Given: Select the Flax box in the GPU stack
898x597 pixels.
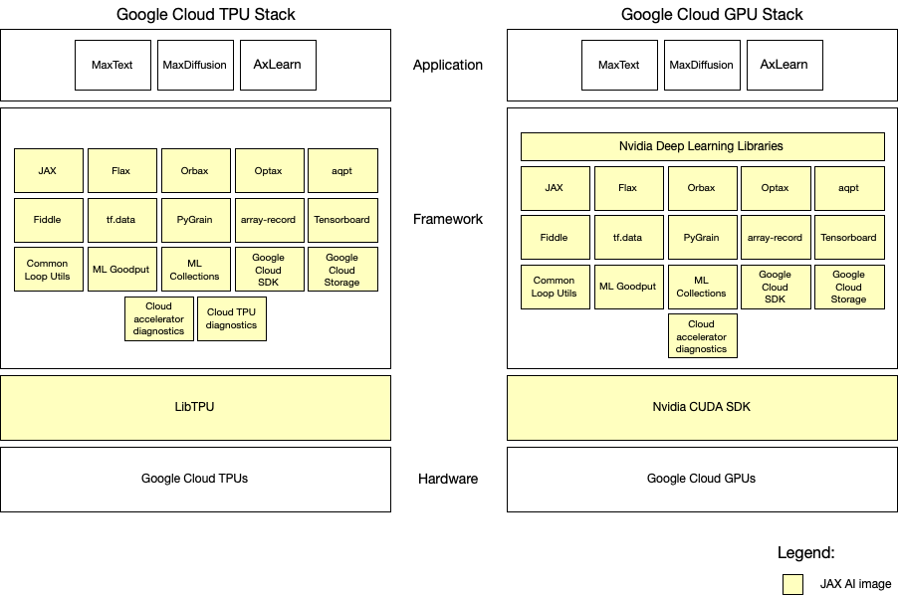Looking at the screenshot, I should 629,188.
